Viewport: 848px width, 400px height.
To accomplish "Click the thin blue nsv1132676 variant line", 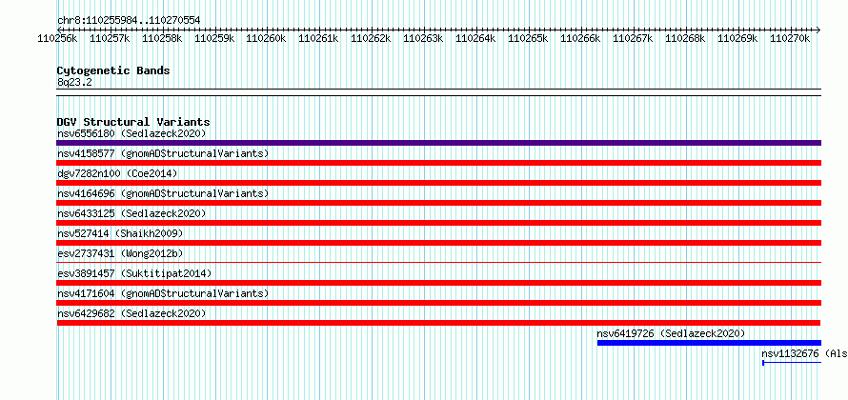I will click(792, 363).
